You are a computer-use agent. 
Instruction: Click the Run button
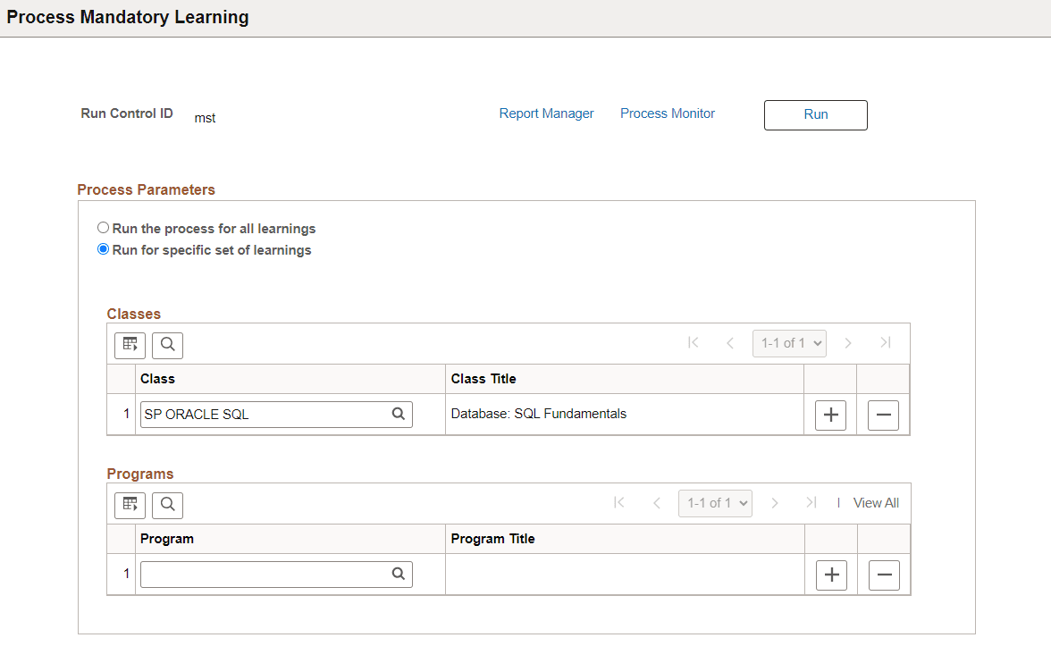(815, 114)
